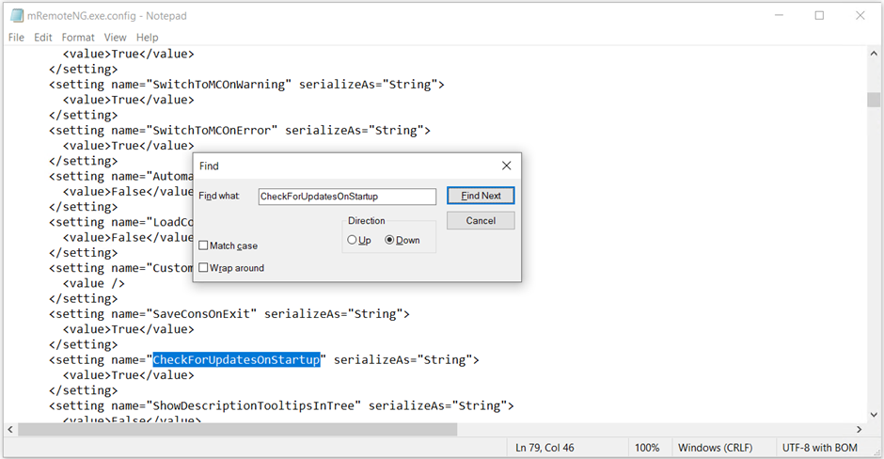Select the Up direction radio button
The width and height of the screenshot is (884, 459).
352,240
